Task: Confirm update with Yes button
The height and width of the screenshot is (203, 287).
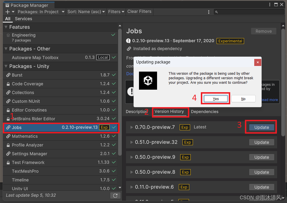Action: point(216,99)
